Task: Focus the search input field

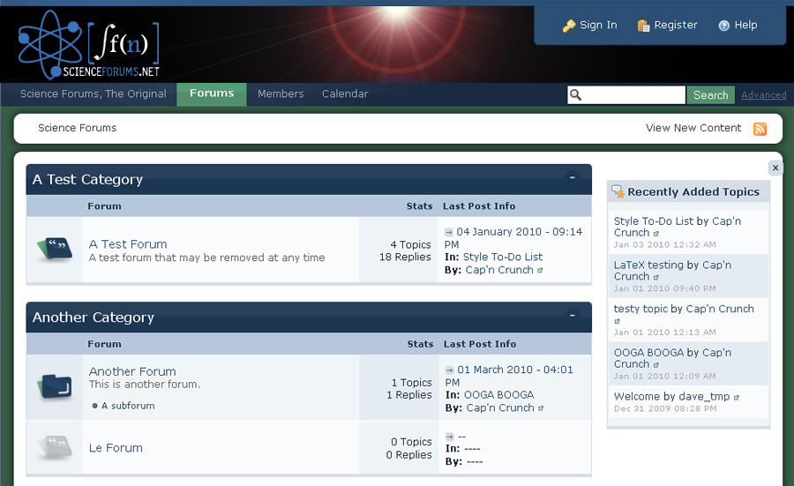Action: [x=626, y=94]
